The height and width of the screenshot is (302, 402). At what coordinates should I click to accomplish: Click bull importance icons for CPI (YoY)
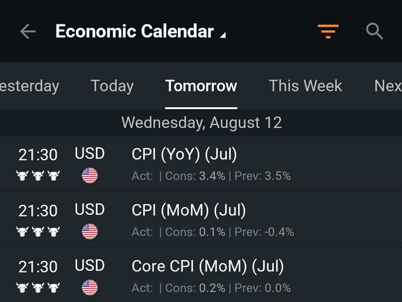pos(38,175)
